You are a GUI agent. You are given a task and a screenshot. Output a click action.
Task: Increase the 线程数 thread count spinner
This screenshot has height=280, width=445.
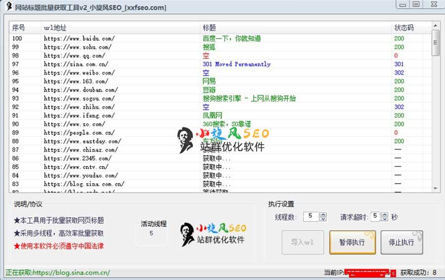click(323, 214)
